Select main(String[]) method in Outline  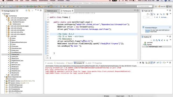coord(157,47)
